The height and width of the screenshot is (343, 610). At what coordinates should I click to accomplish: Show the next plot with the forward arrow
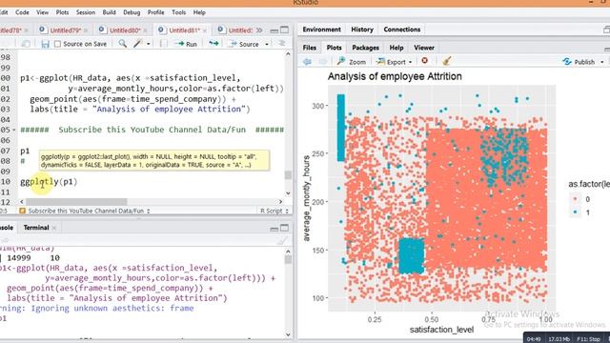pyautogui.click(x=322, y=61)
